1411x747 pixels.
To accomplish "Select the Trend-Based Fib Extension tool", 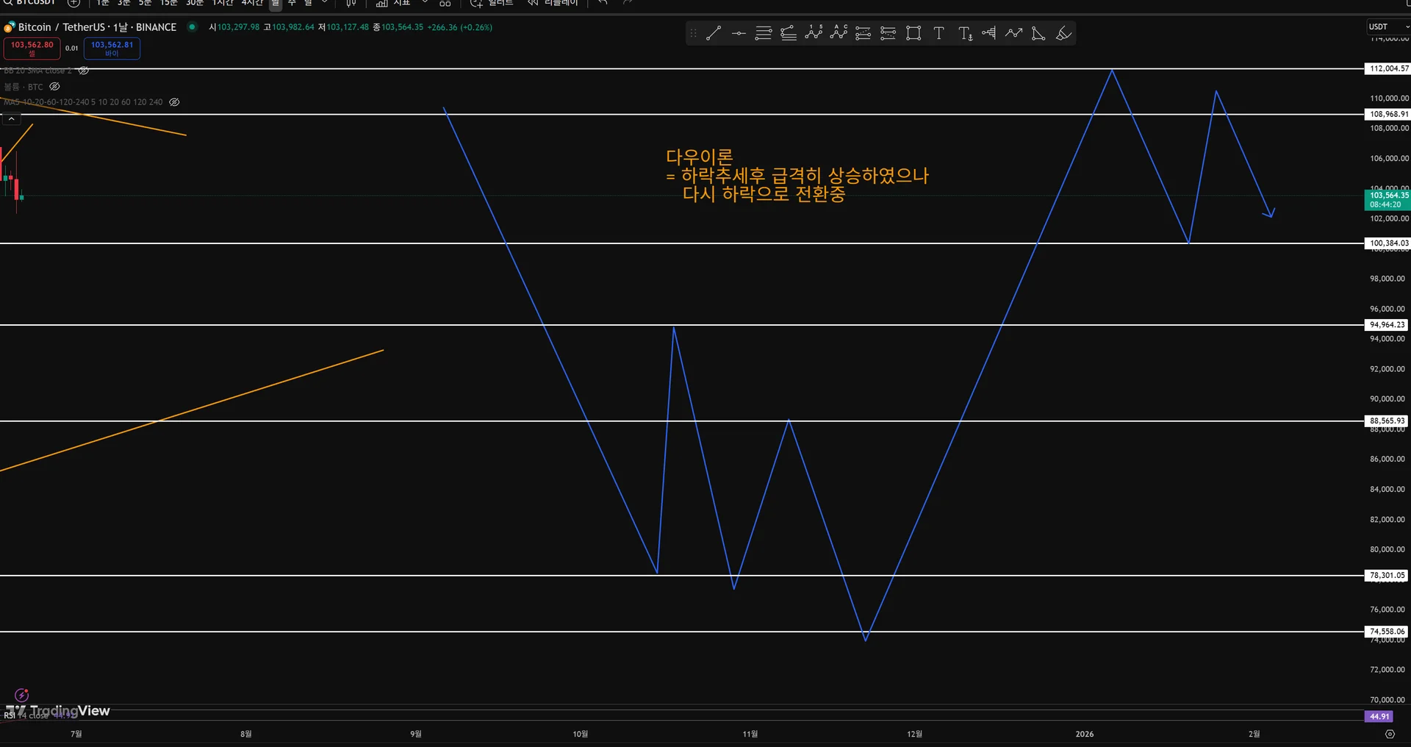I will coord(789,33).
